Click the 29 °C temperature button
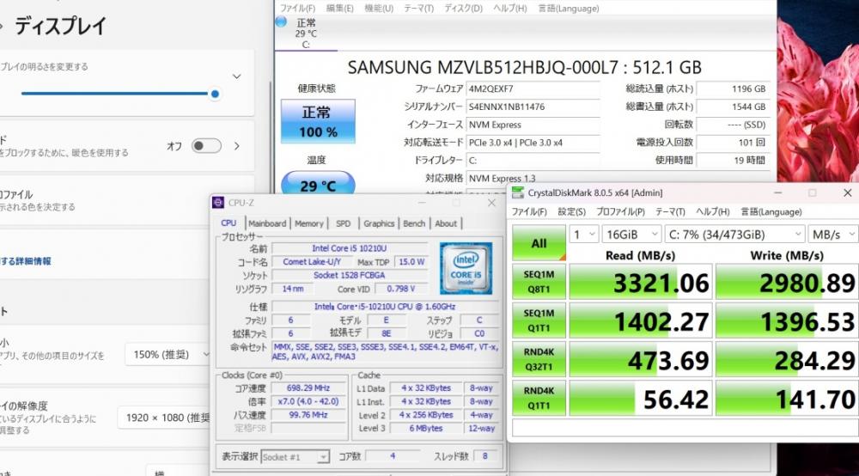 pos(318,184)
